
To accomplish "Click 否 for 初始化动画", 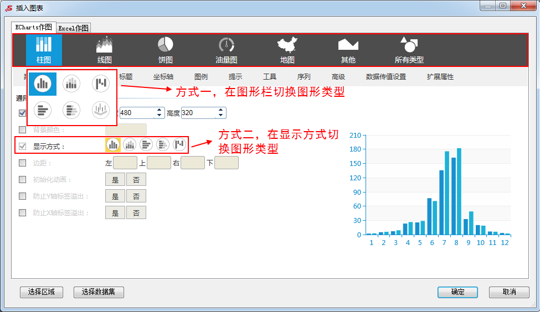I will pyautogui.click(x=136, y=180).
